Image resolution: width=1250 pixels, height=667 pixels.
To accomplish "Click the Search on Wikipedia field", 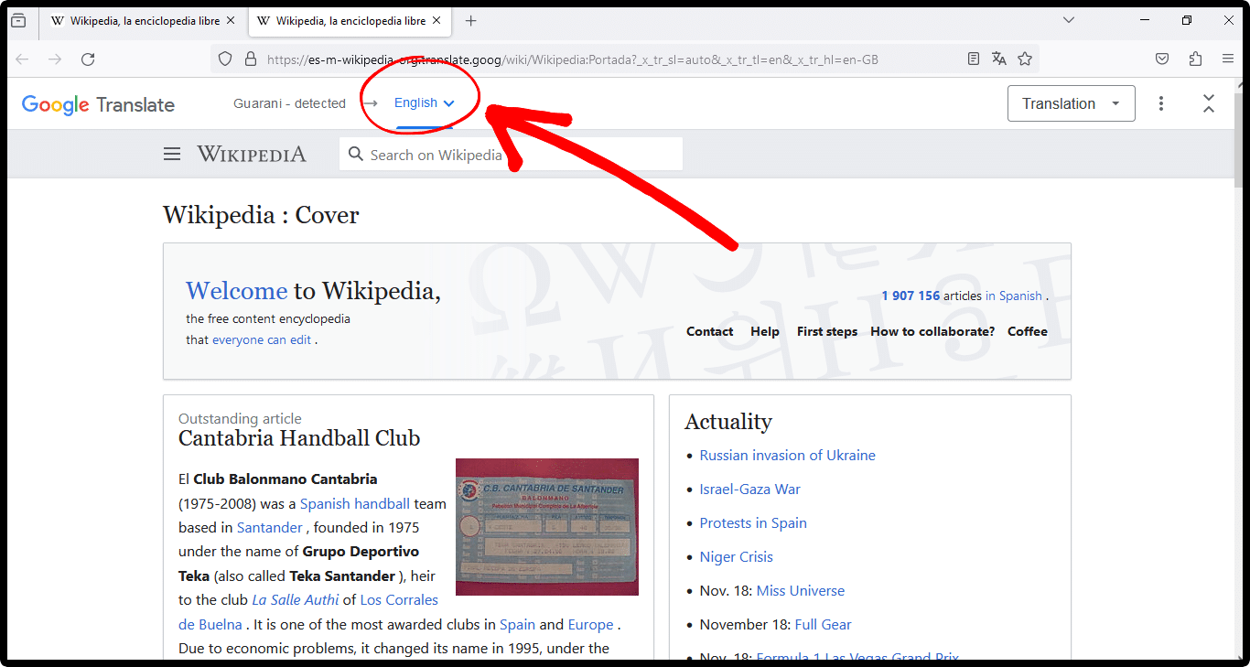I will coord(512,155).
